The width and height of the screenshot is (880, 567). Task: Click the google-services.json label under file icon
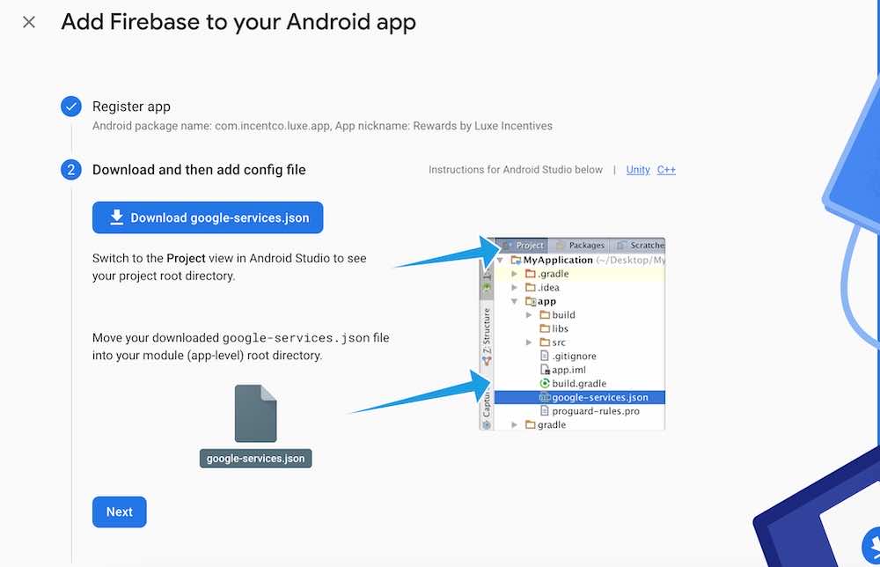click(x=255, y=458)
